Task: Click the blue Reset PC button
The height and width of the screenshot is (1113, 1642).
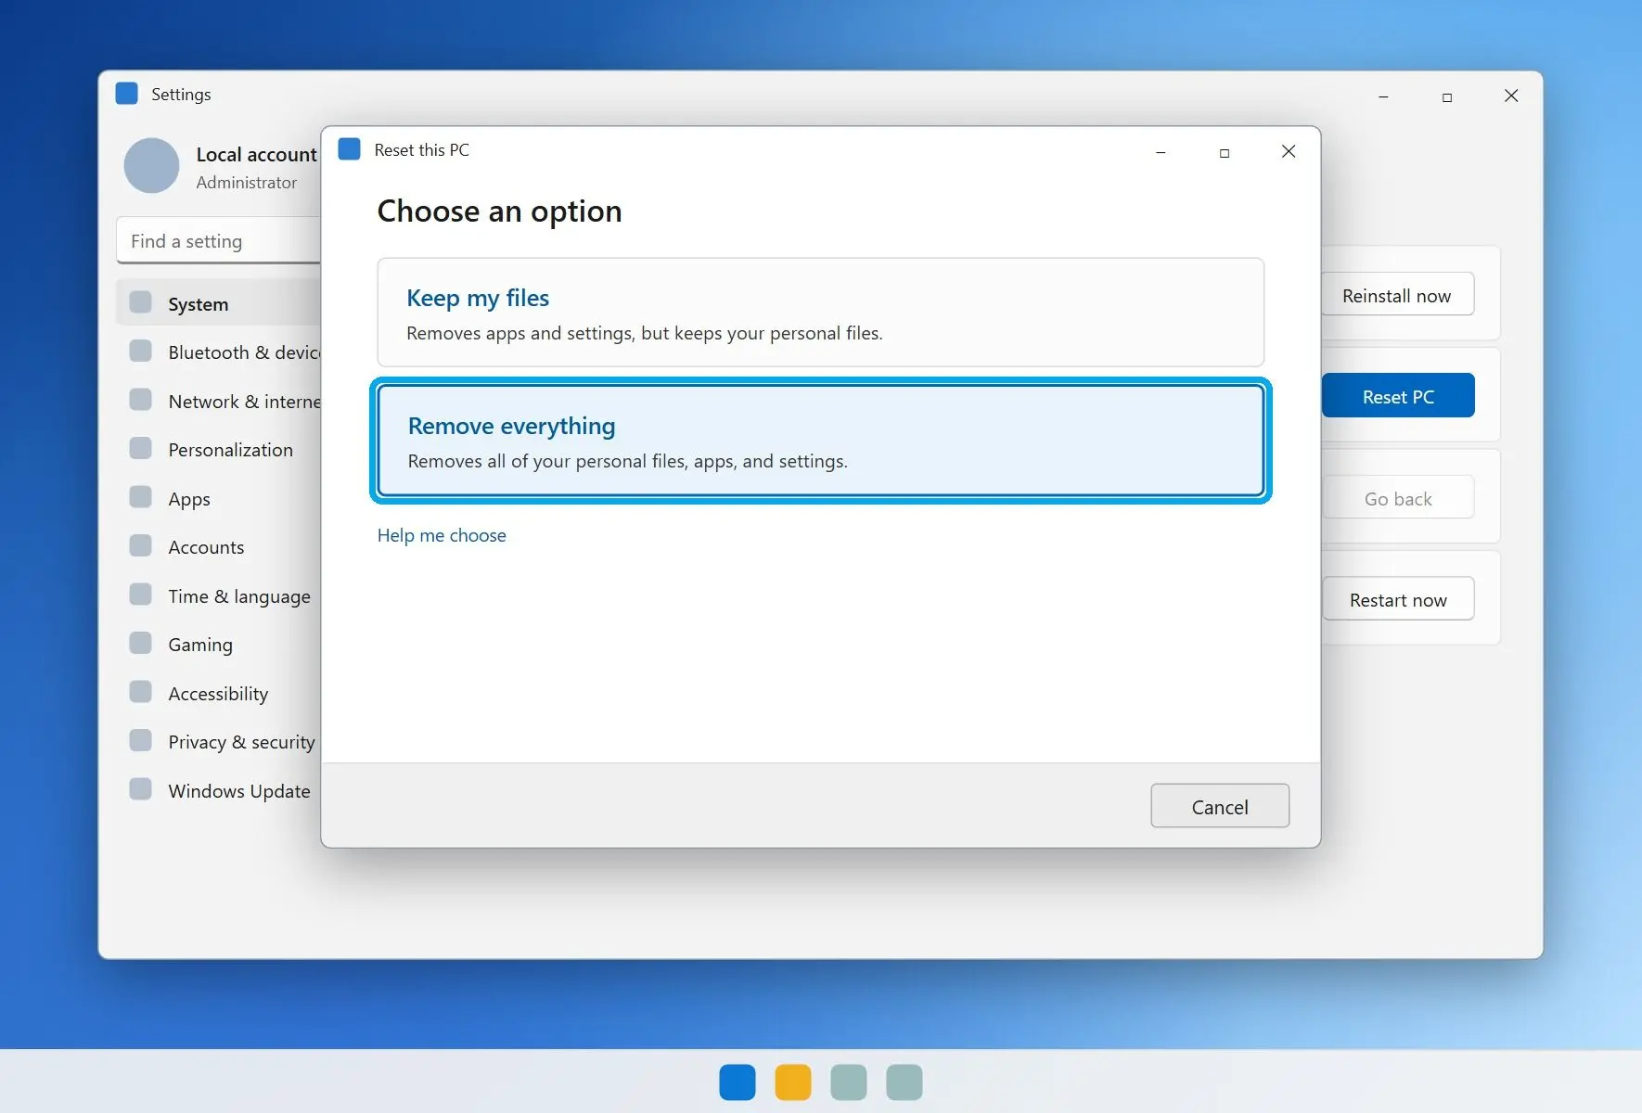Action: [1398, 396]
